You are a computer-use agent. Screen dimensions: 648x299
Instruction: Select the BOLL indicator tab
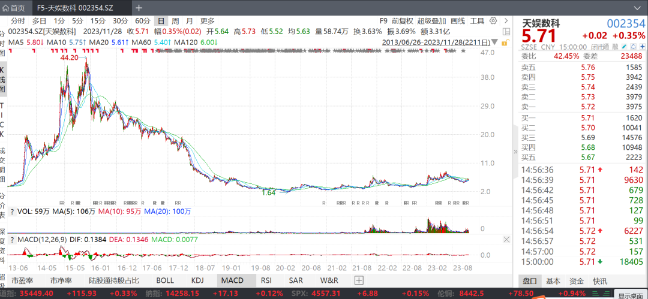pyautogui.click(x=165, y=280)
